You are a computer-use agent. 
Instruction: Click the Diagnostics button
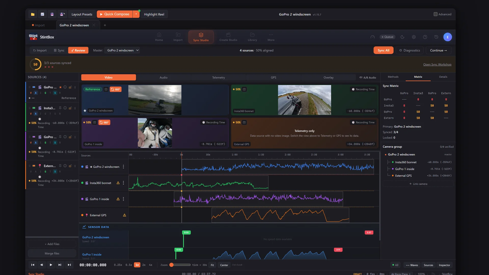410,50
